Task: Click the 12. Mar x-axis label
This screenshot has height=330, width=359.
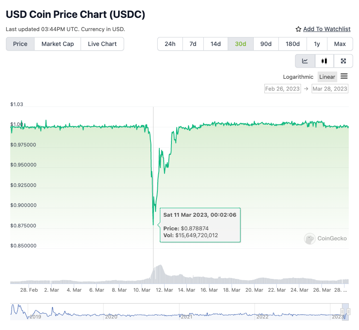Action: tap(165, 290)
